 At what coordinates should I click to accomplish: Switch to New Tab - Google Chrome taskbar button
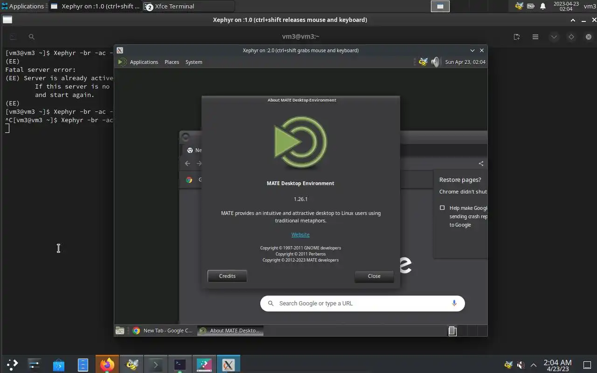point(162,331)
